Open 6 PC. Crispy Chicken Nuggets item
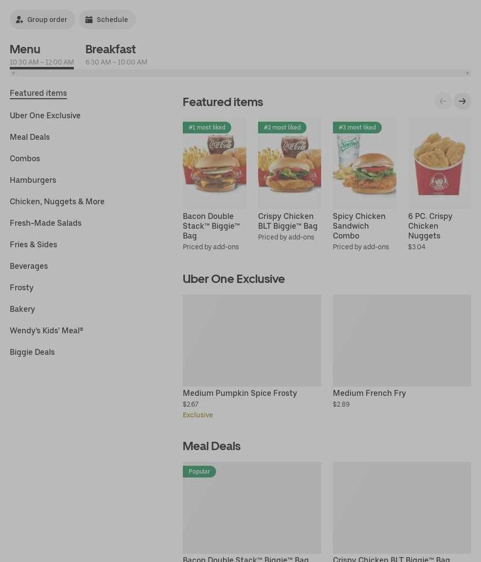 click(439, 185)
